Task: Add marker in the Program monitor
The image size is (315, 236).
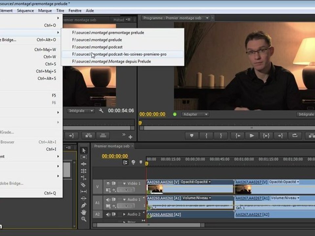Action: pos(192,136)
